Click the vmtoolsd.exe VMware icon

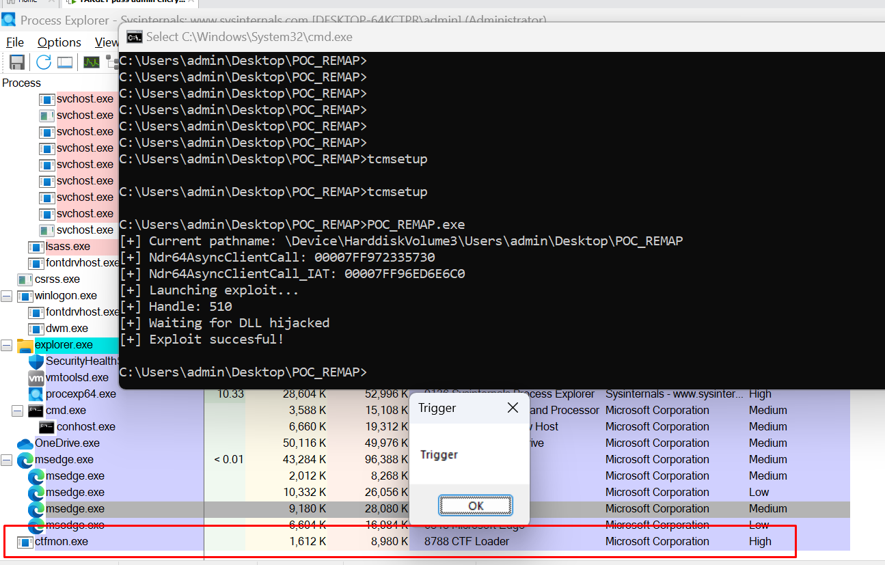click(36, 378)
